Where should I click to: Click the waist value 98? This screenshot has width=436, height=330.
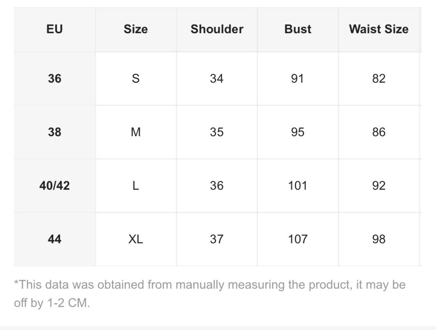coord(378,239)
